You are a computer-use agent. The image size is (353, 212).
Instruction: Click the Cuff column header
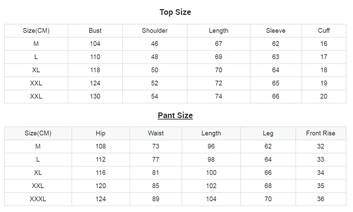coord(324,31)
